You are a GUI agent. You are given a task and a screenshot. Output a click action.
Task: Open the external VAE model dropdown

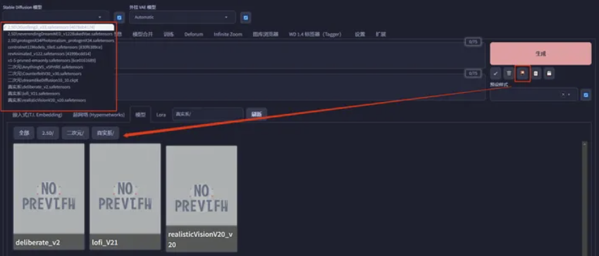183,17
